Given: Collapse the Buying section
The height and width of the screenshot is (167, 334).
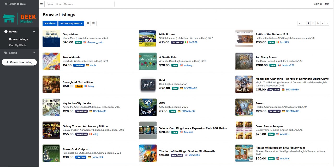Looking at the screenshot, I should [x=34, y=32].
